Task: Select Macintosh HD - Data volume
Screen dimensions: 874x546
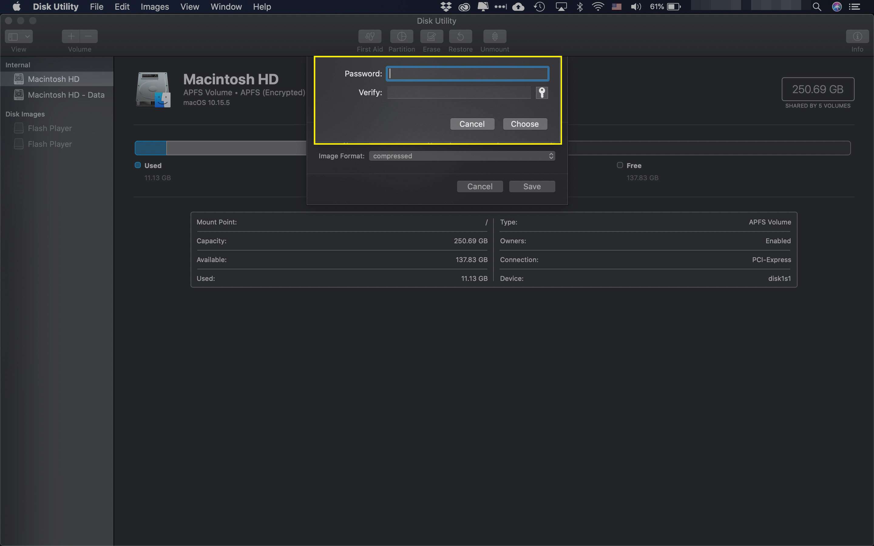Action: 57,95
